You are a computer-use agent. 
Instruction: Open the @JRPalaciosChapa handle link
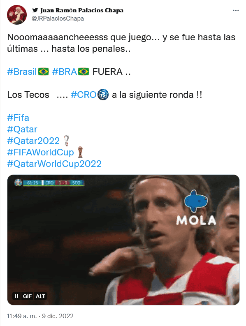point(58,18)
